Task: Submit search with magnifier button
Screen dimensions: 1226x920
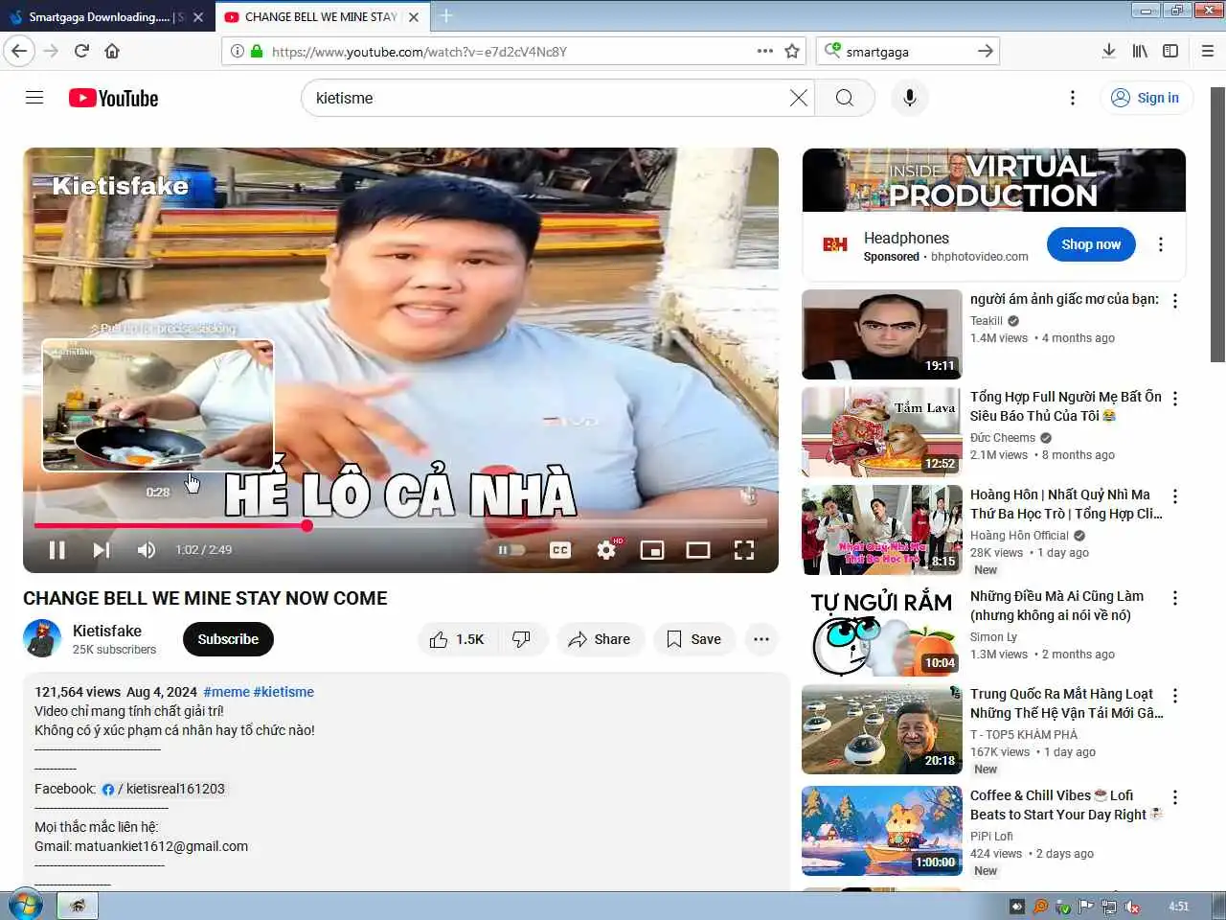Action: 844,98
